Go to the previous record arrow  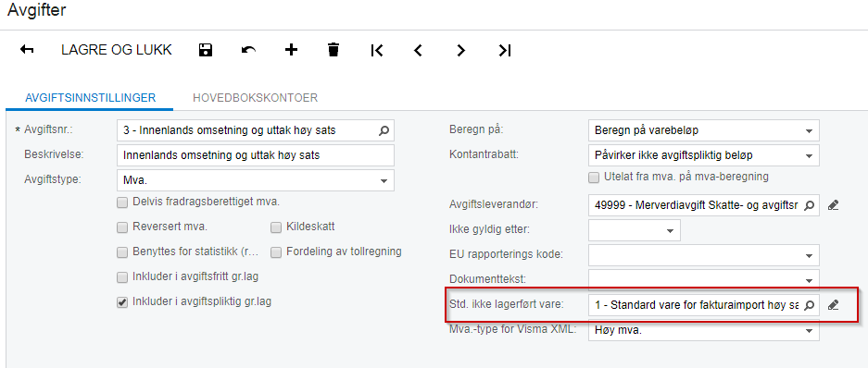(x=419, y=50)
